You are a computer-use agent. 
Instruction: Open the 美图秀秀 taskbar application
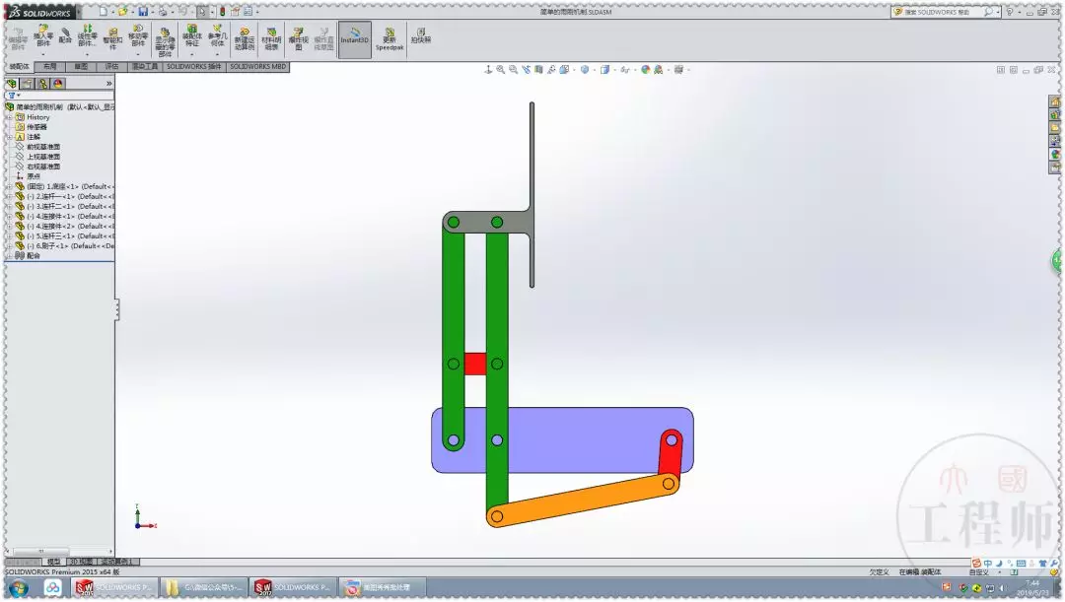click(x=381, y=588)
